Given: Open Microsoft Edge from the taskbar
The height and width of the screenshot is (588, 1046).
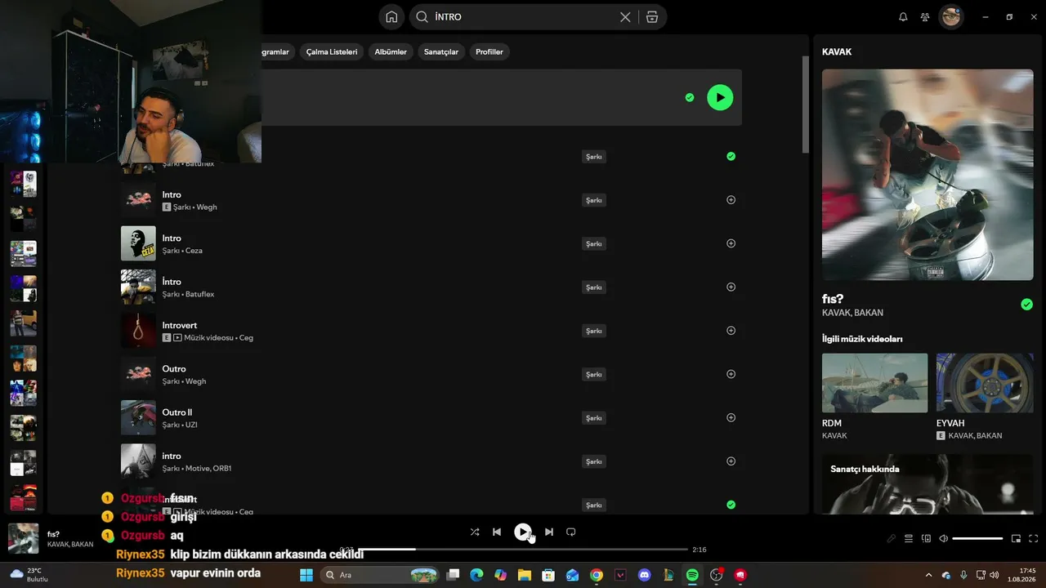Looking at the screenshot, I should 476,575.
